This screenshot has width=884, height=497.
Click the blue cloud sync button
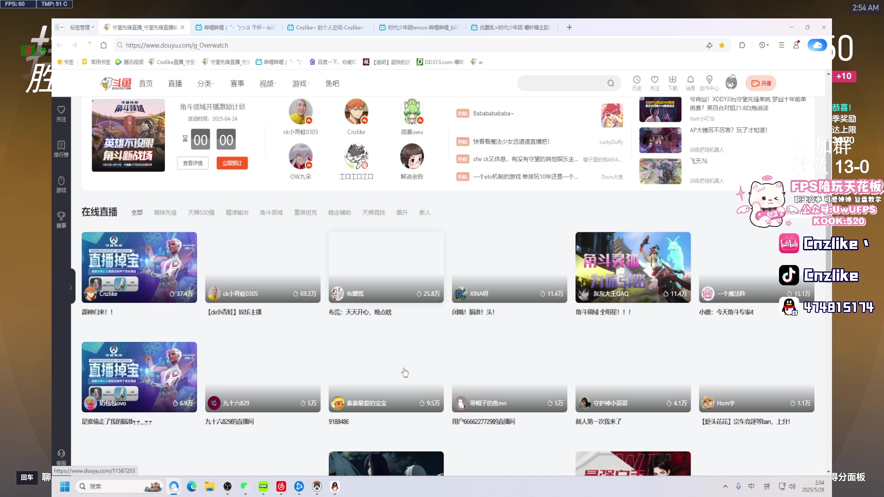(817, 45)
